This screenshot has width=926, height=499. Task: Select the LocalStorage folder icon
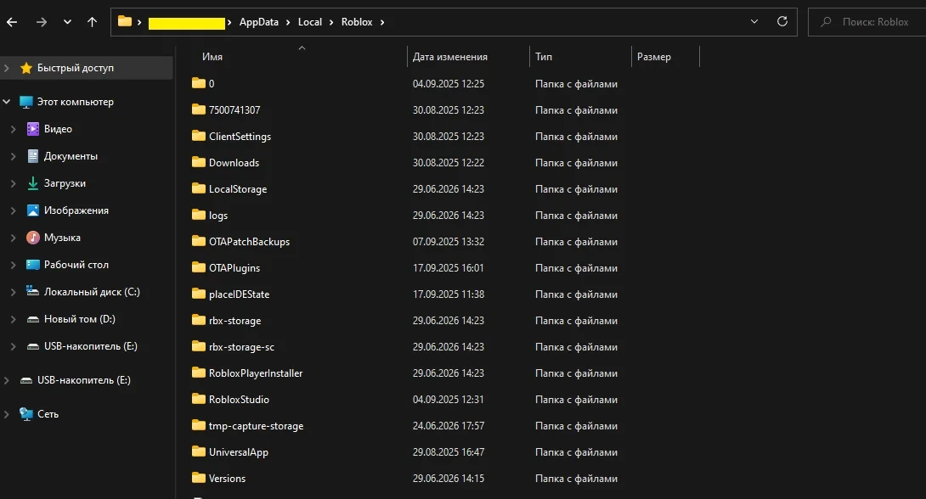pos(199,188)
